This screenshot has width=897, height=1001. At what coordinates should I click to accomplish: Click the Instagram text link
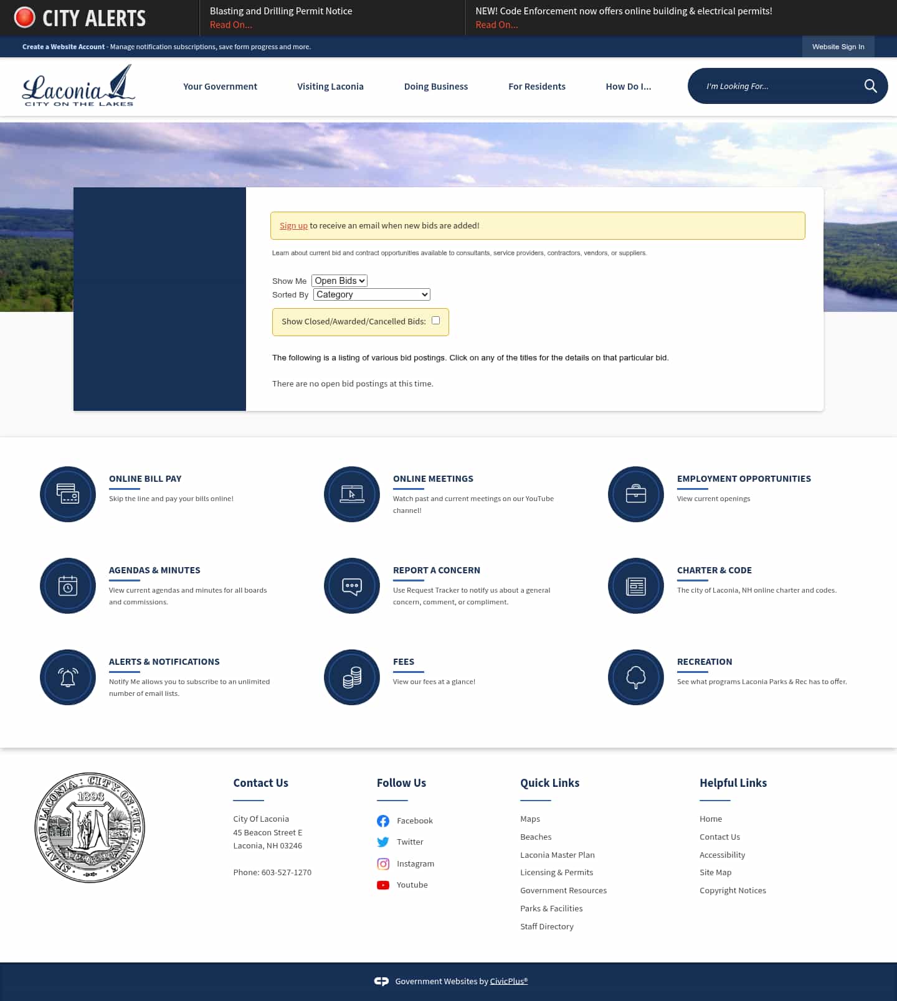click(x=415, y=864)
